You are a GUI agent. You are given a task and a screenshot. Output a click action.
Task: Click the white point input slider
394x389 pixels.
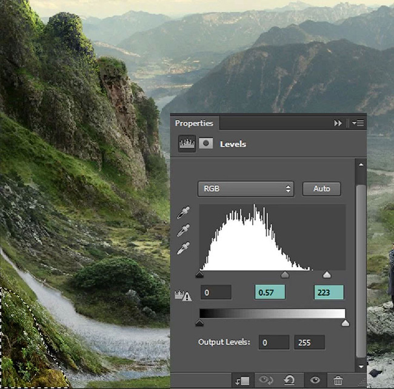tap(327, 274)
